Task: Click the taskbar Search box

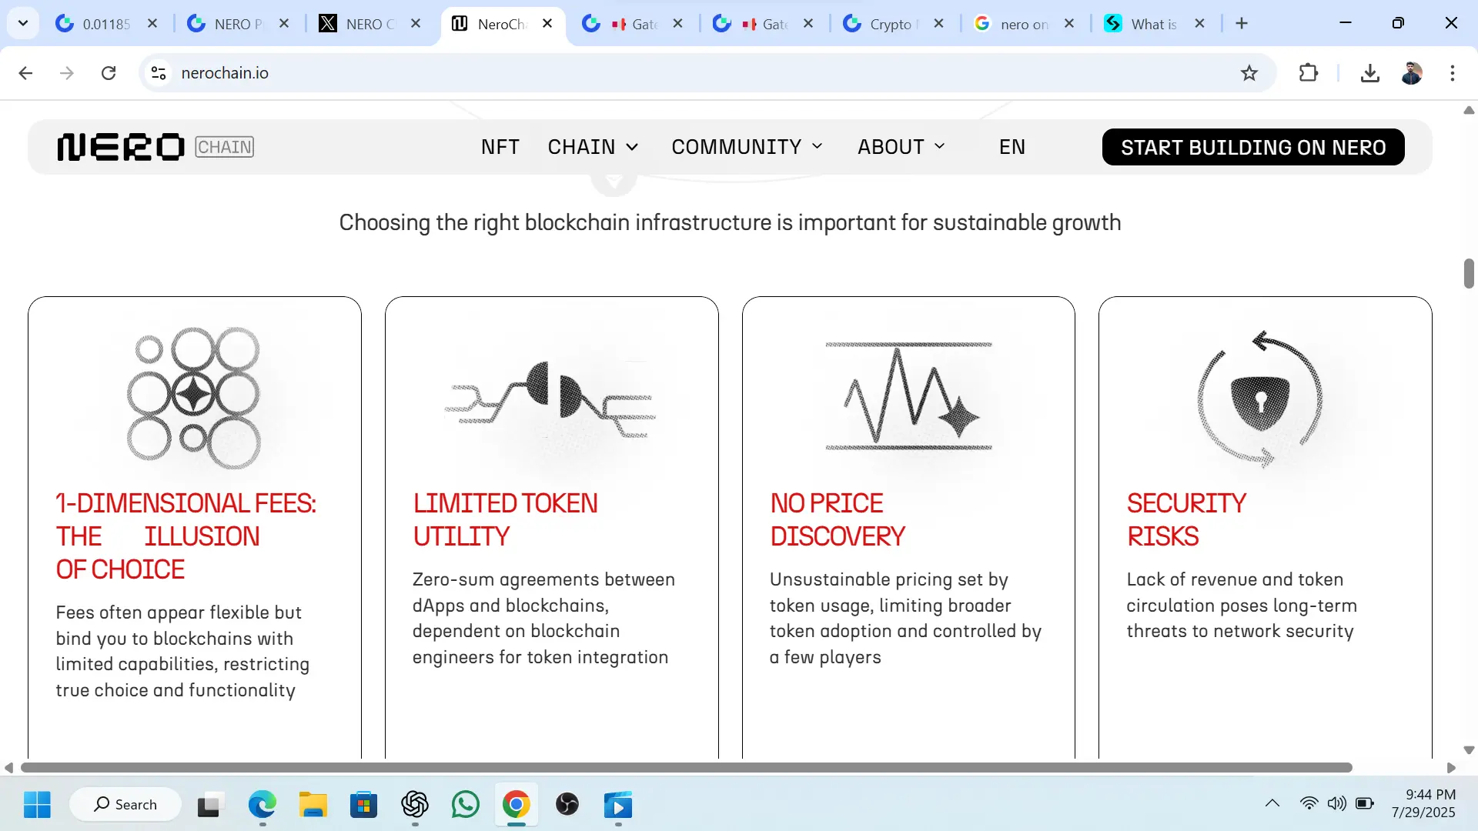Action: [x=125, y=805]
